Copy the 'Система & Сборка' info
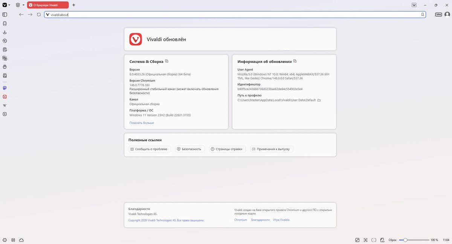Viewport: 452px width, 244px height. (x=167, y=61)
